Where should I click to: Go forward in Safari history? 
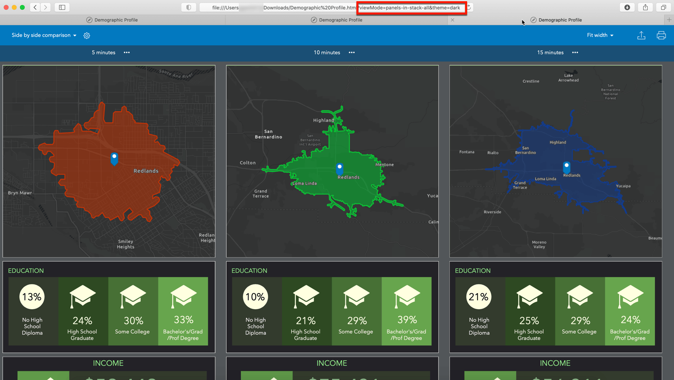click(46, 7)
